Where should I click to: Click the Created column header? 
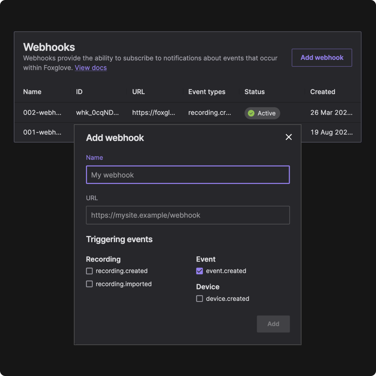pyautogui.click(x=322, y=92)
